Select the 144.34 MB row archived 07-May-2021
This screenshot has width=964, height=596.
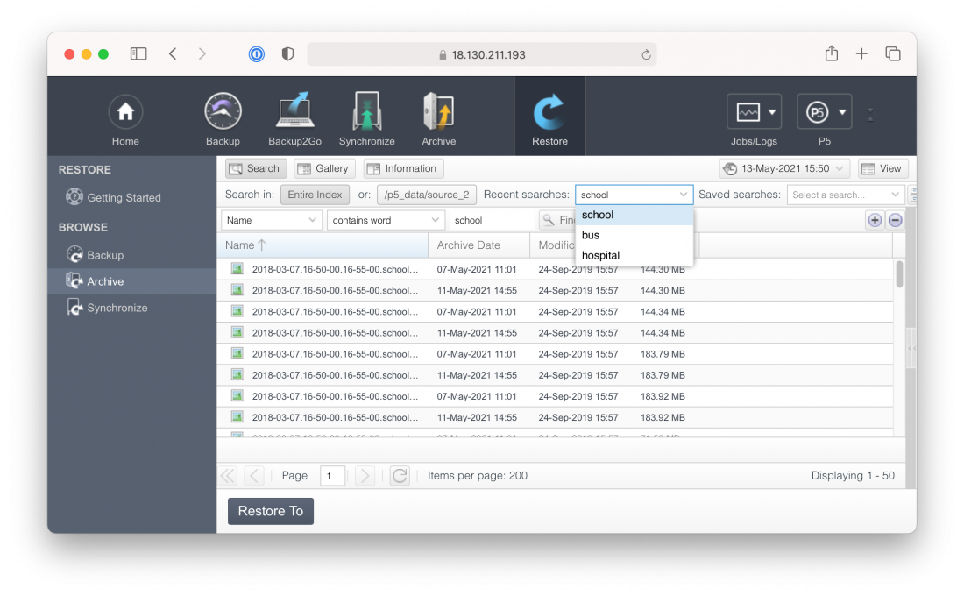[x=555, y=311]
